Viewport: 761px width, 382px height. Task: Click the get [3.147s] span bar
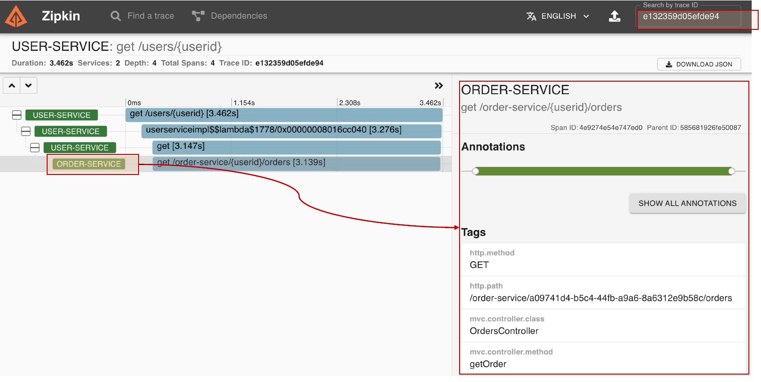[296, 147]
